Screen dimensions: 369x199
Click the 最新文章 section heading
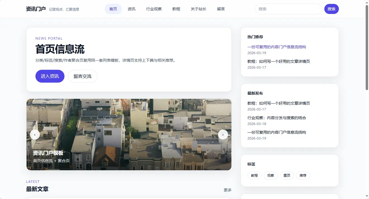click(37, 189)
